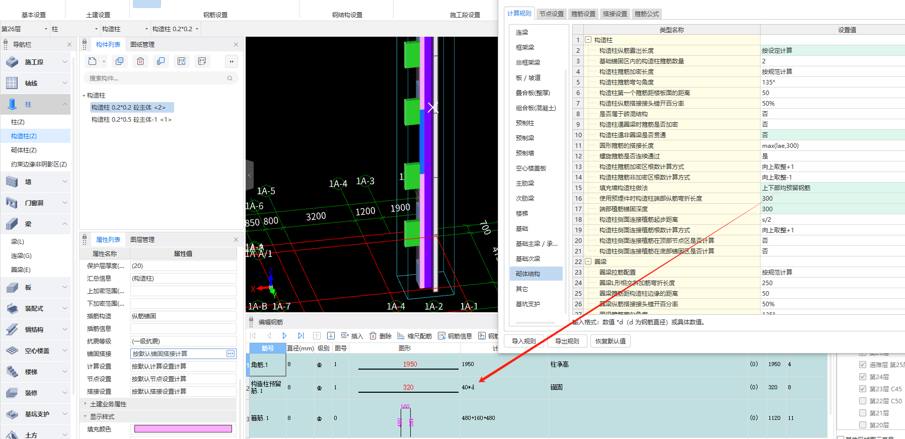This screenshot has height=439, width=905.
Task: Click the 恢复默认值 button
Action: pos(610,341)
